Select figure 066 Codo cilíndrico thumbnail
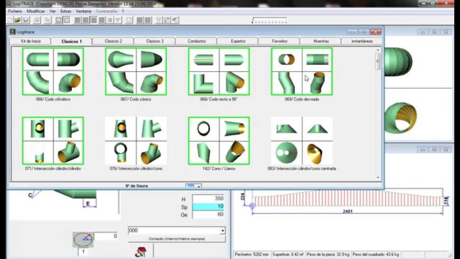The width and height of the screenshot is (460, 259). pos(53,71)
